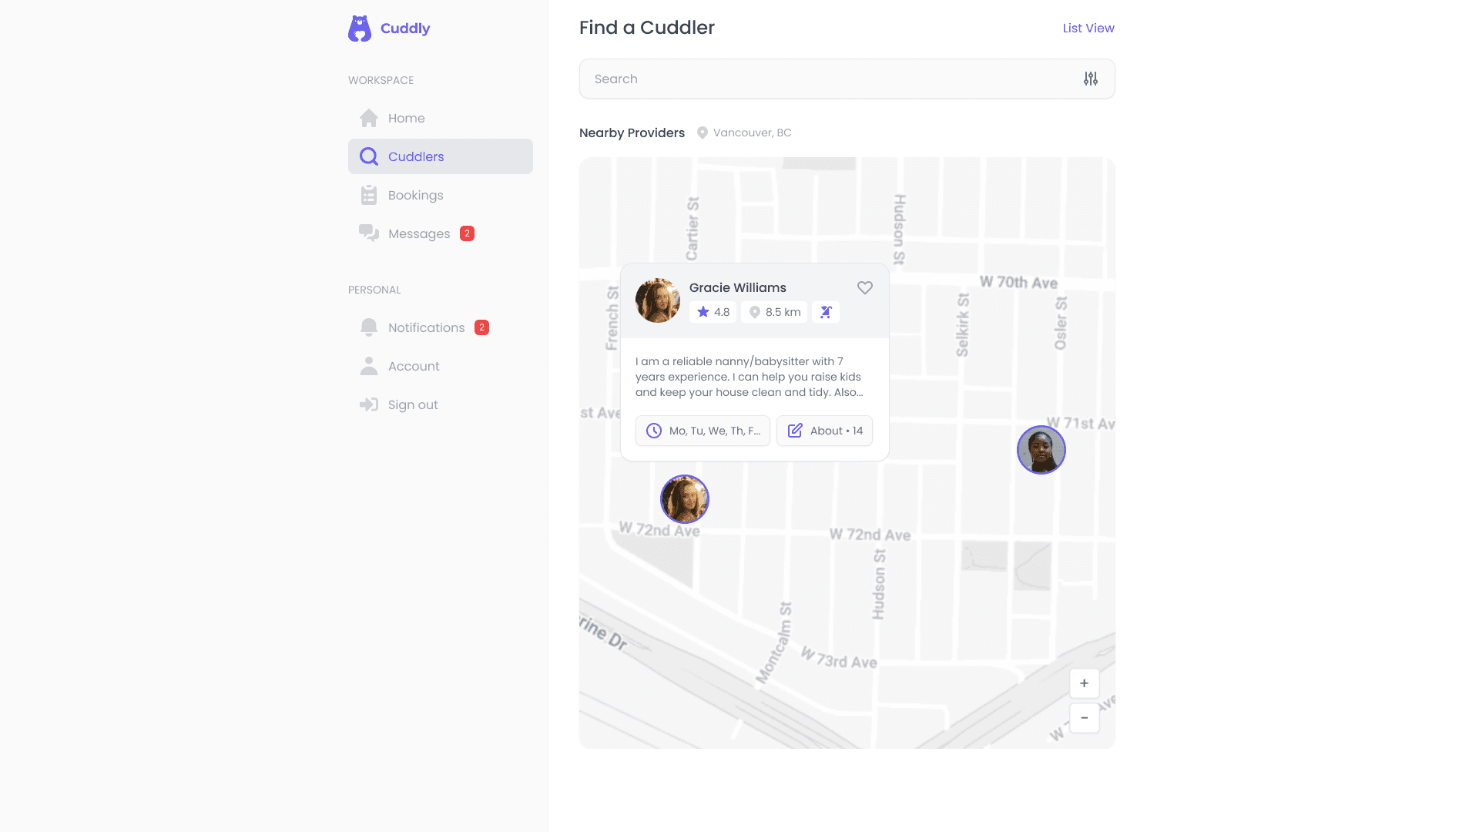Expand the 8.5 km distance badge
1479x832 pixels.
click(773, 312)
